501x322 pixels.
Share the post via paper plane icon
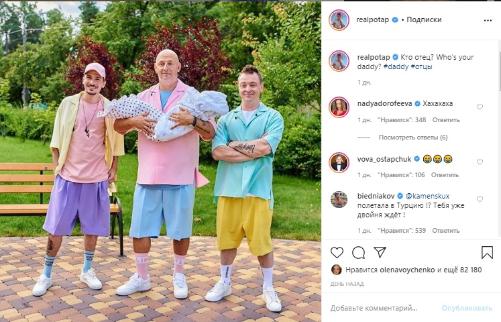click(x=380, y=252)
